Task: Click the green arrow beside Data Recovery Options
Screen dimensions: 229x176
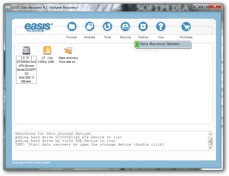Action: click(137, 44)
